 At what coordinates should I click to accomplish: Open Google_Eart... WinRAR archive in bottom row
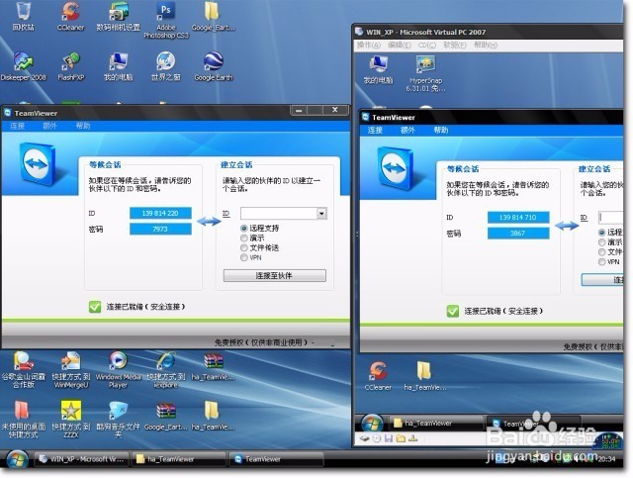click(166, 417)
